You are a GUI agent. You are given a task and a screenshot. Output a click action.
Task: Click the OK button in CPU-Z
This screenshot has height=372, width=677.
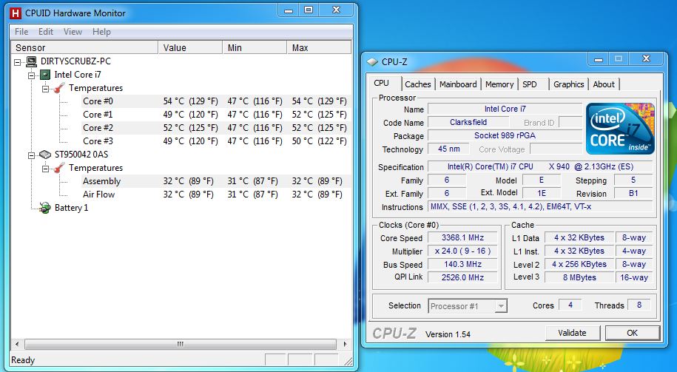pos(632,333)
